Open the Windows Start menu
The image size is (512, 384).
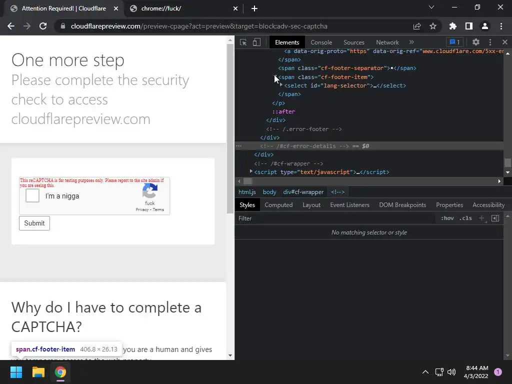tap(16, 372)
